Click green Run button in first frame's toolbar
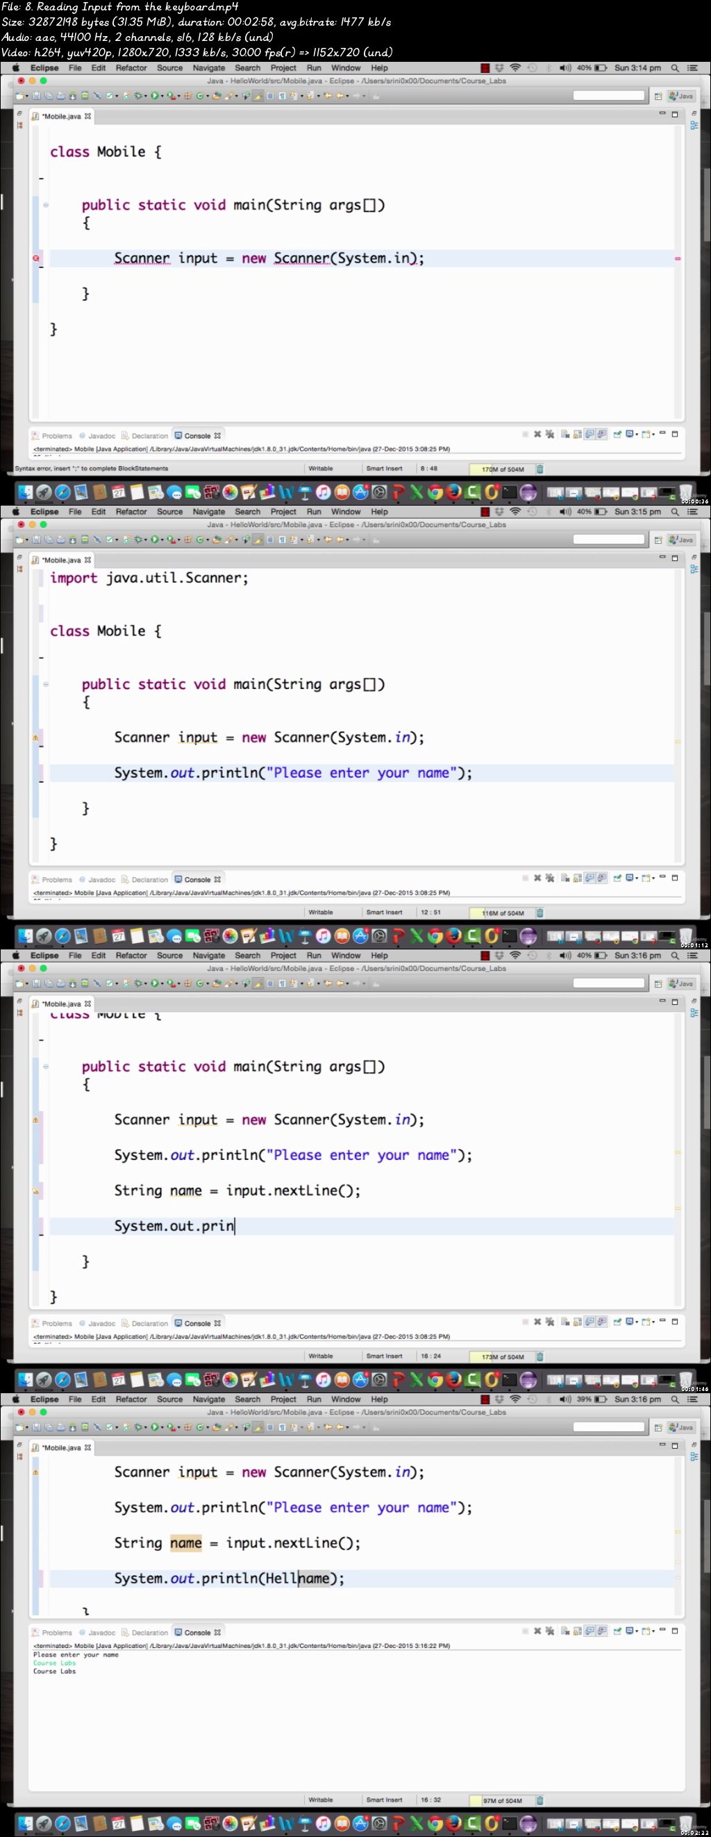711x1837 pixels. [154, 96]
